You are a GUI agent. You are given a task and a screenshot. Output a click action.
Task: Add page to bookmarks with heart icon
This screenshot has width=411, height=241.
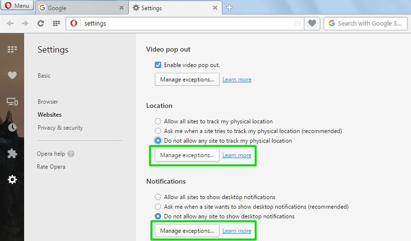[312, 24]
